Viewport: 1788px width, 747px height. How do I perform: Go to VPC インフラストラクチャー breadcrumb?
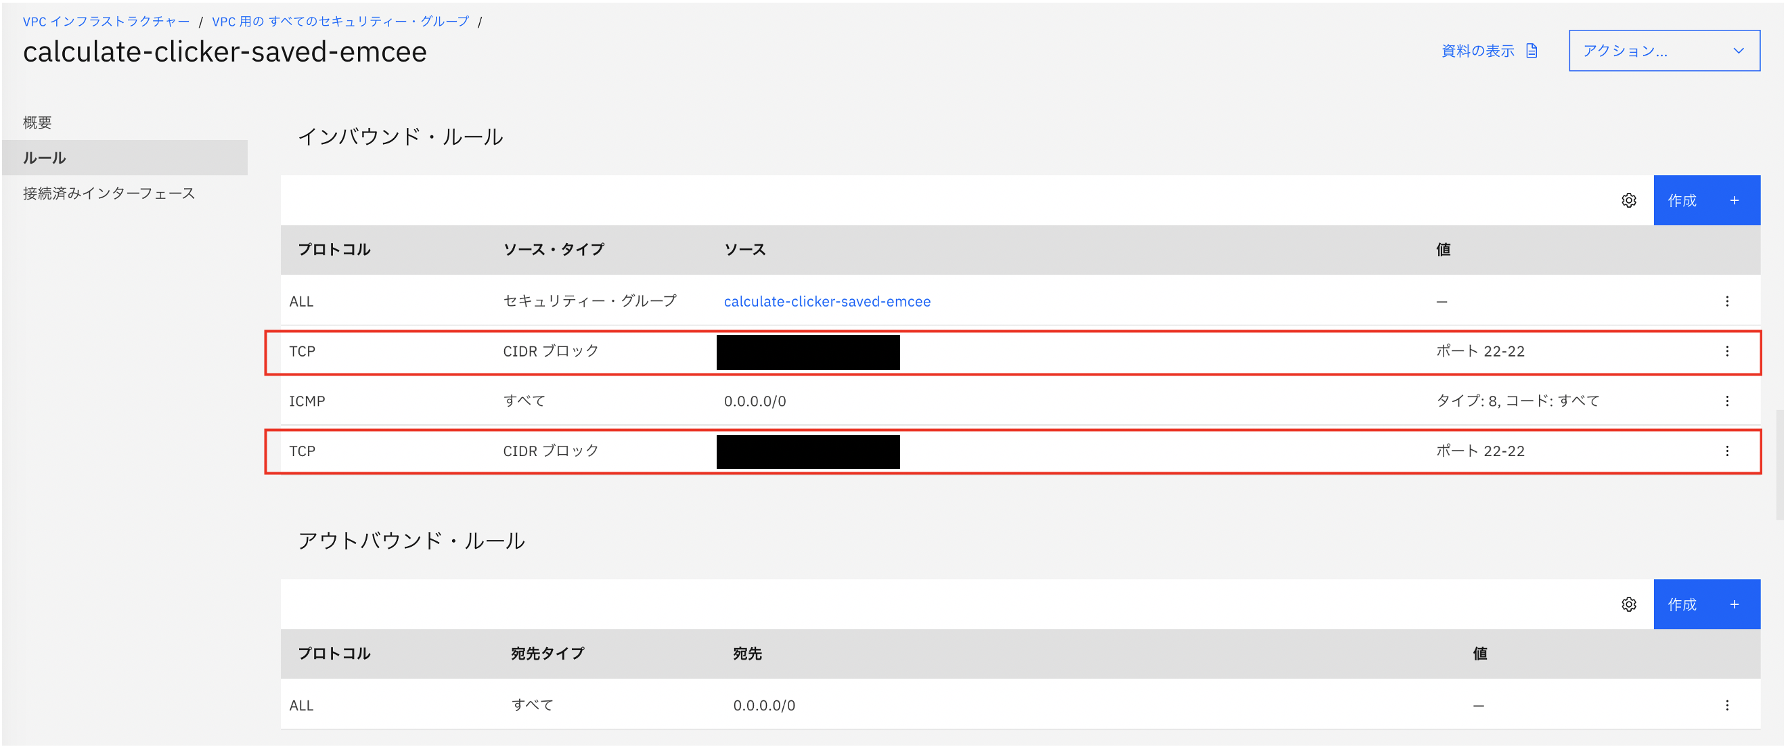tap(106, 22)
